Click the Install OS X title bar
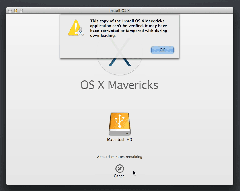240x191 pixels. (119, 11)
